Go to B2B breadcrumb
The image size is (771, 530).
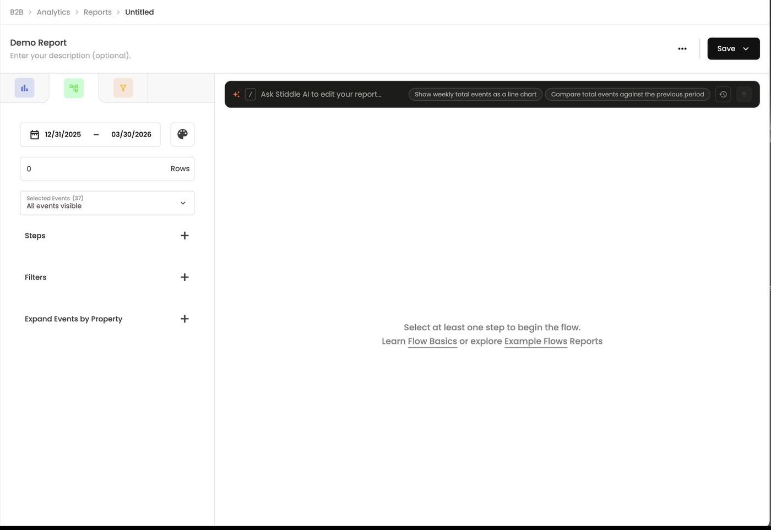pos(17,12)
